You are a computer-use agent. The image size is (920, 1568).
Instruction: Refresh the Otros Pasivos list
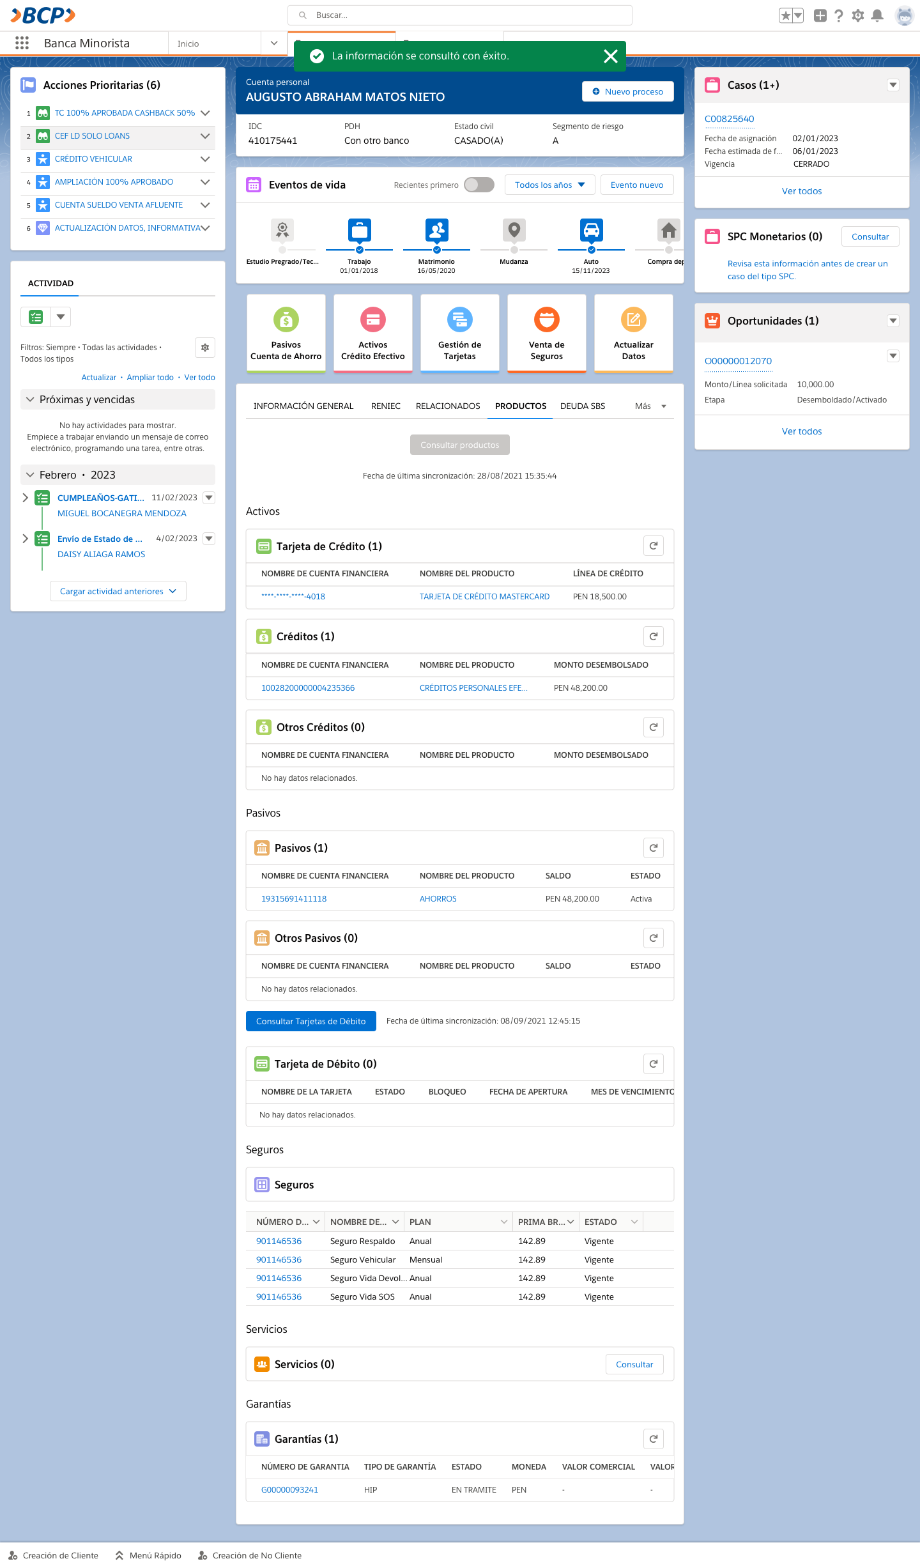coord(654,938)
